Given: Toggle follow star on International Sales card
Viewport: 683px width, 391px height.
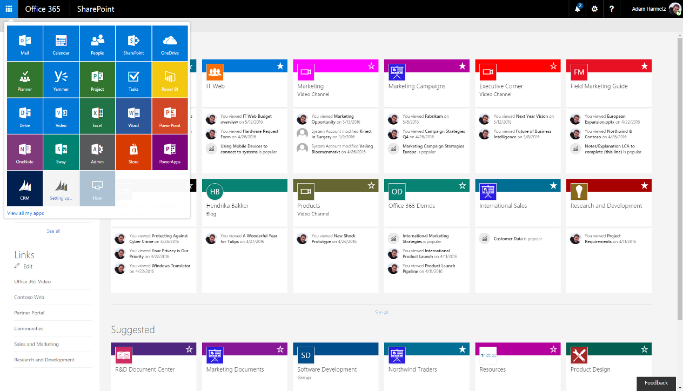Looking at the screenshot, I should click(x=553, y=186).
